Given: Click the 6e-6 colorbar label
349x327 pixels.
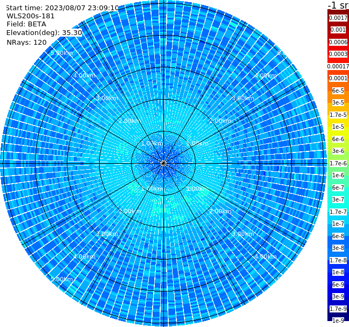Looking at the screenshot, I should (338, 139).
